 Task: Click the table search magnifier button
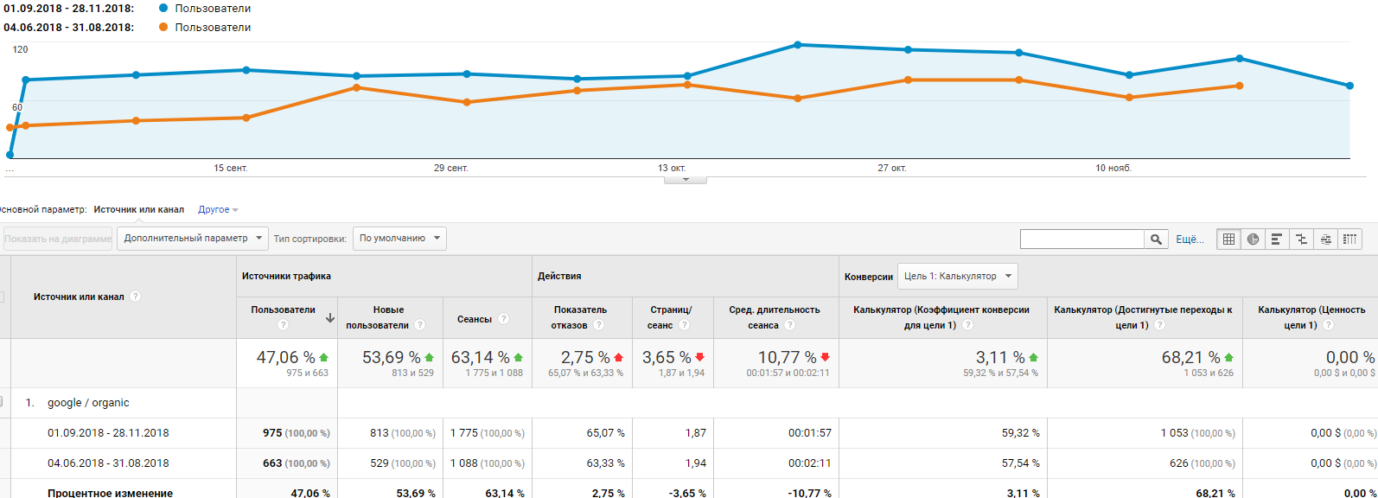(1156, 239)
